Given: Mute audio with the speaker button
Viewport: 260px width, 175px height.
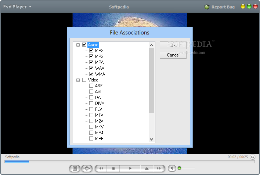Looking at the screenshot, I should click(172, 168).
